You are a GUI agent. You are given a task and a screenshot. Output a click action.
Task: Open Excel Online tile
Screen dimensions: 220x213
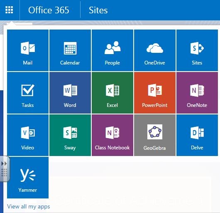point(112,93)
